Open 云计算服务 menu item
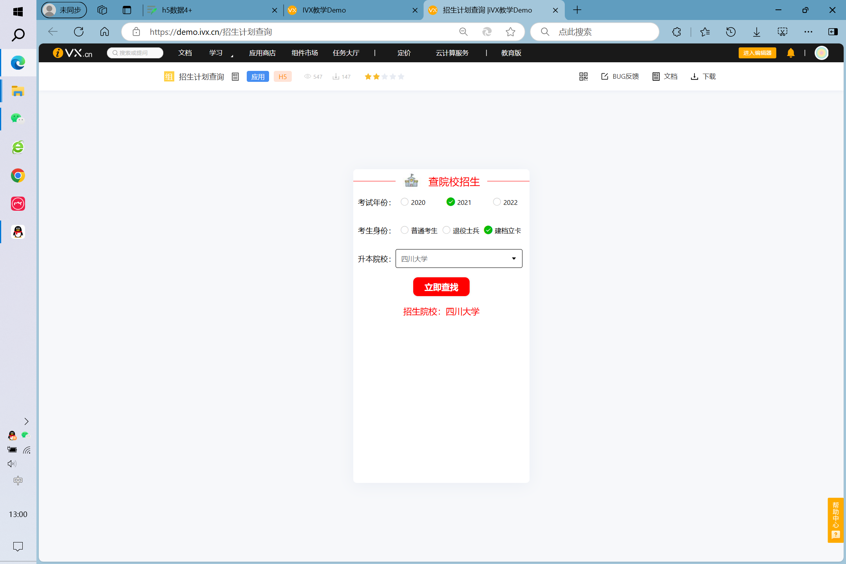Image resolution: width=846 pixels, height=564 pixels. 452,53
